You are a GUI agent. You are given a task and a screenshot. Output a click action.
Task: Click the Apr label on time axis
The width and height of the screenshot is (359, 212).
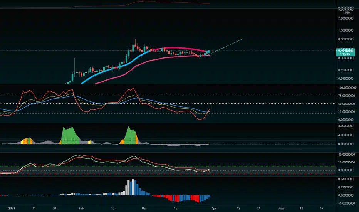(x=214, y=208)
